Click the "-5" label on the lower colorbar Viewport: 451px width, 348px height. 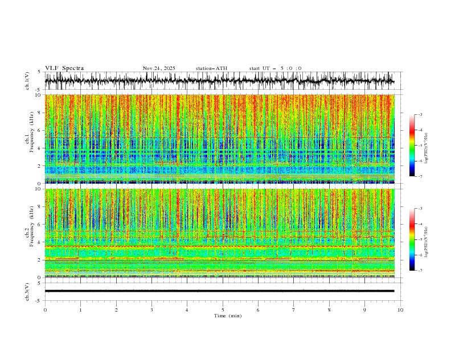(420, 239)
